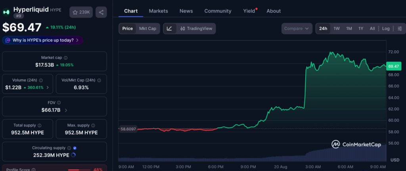This screenshot has width=406, height=171.
Task: Click Why is HYPE's price up today
Action: click(x=43, y=40)
